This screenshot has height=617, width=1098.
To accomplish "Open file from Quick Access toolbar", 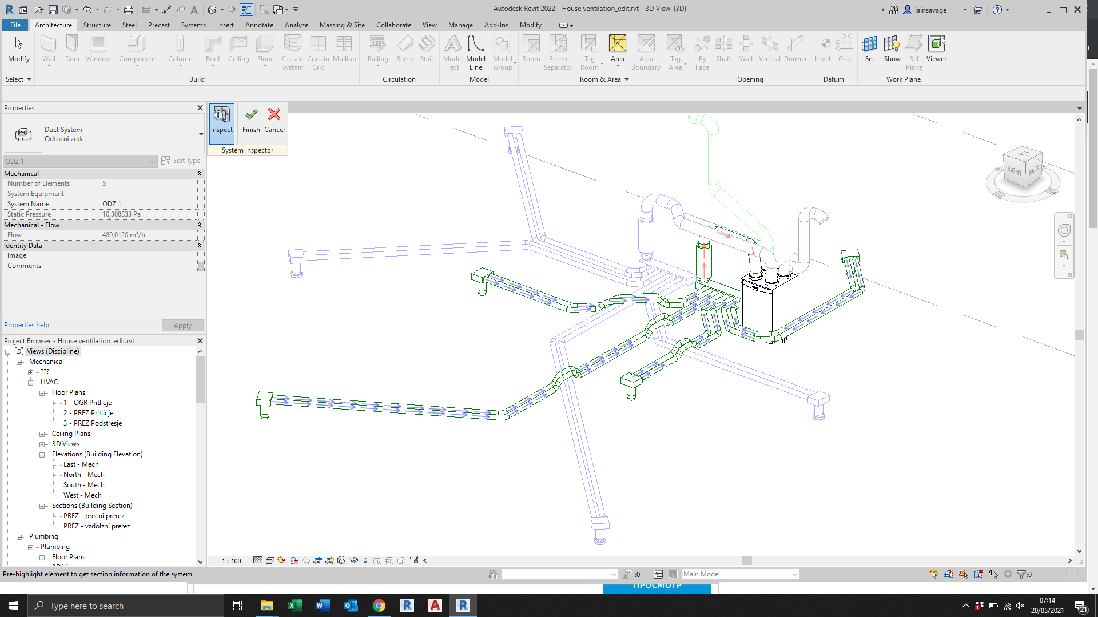I will (39, 10).
